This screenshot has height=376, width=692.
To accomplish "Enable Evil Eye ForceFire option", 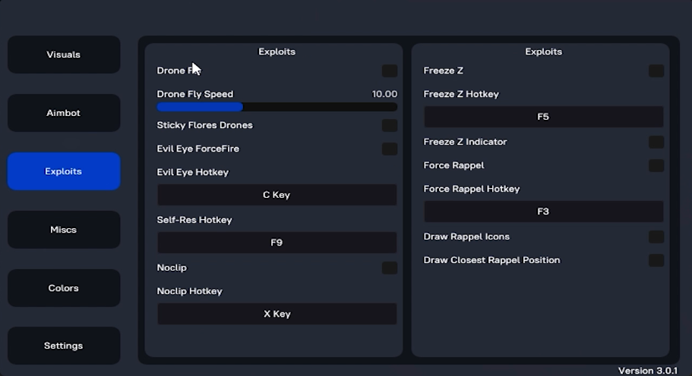I will pyautogui.click(x=390, y=149).
